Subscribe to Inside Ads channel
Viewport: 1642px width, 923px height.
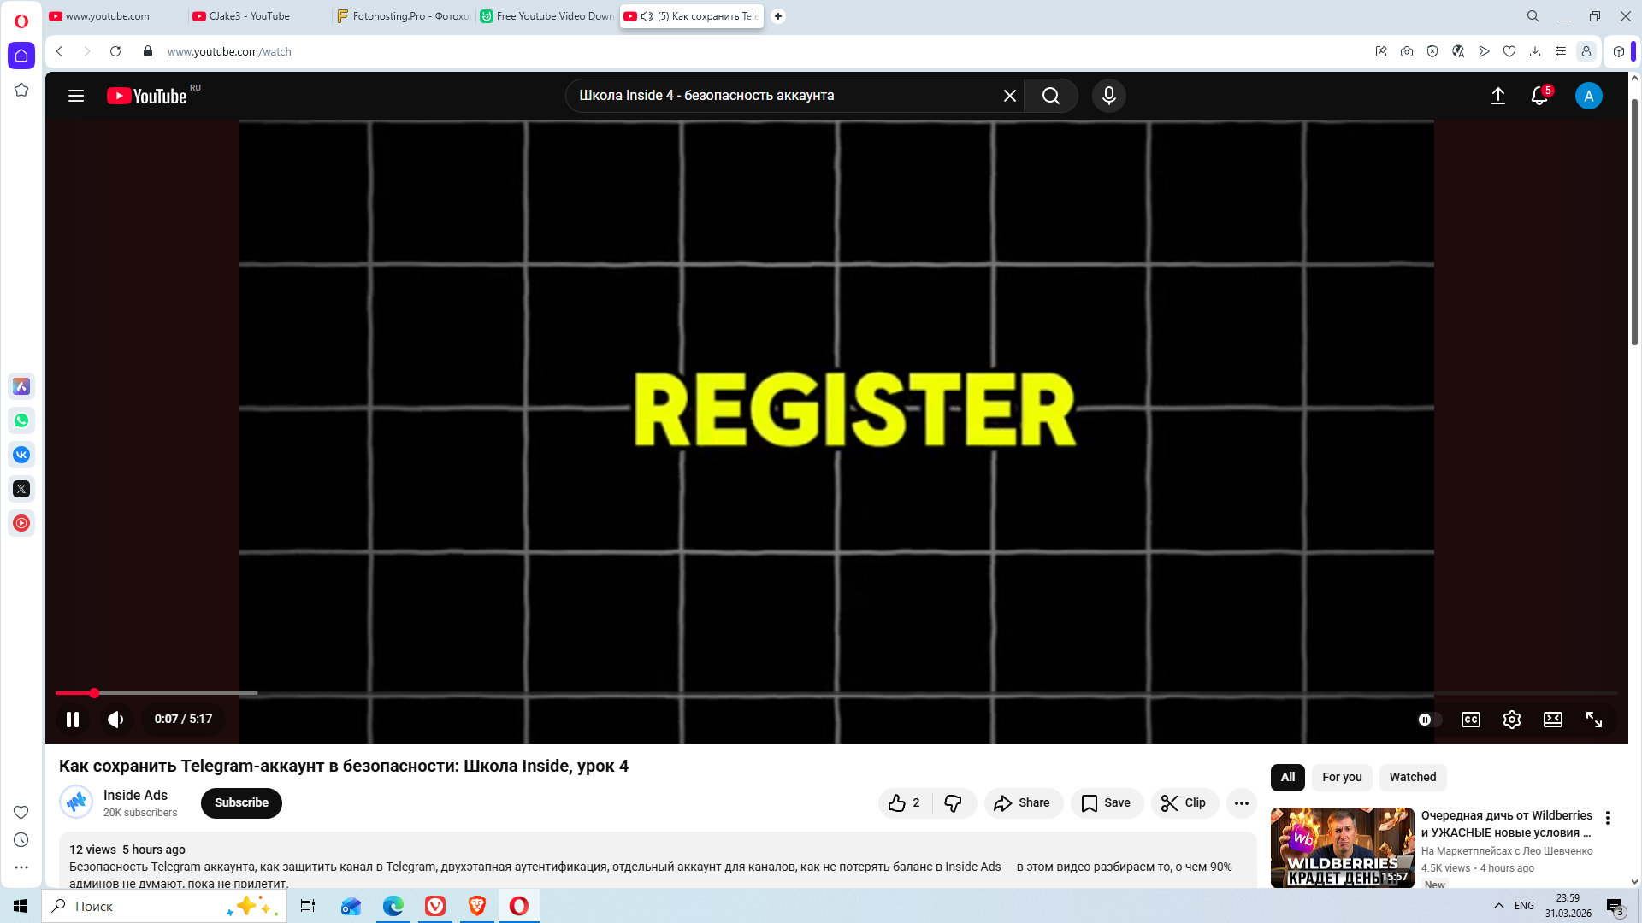pos(241,802)
